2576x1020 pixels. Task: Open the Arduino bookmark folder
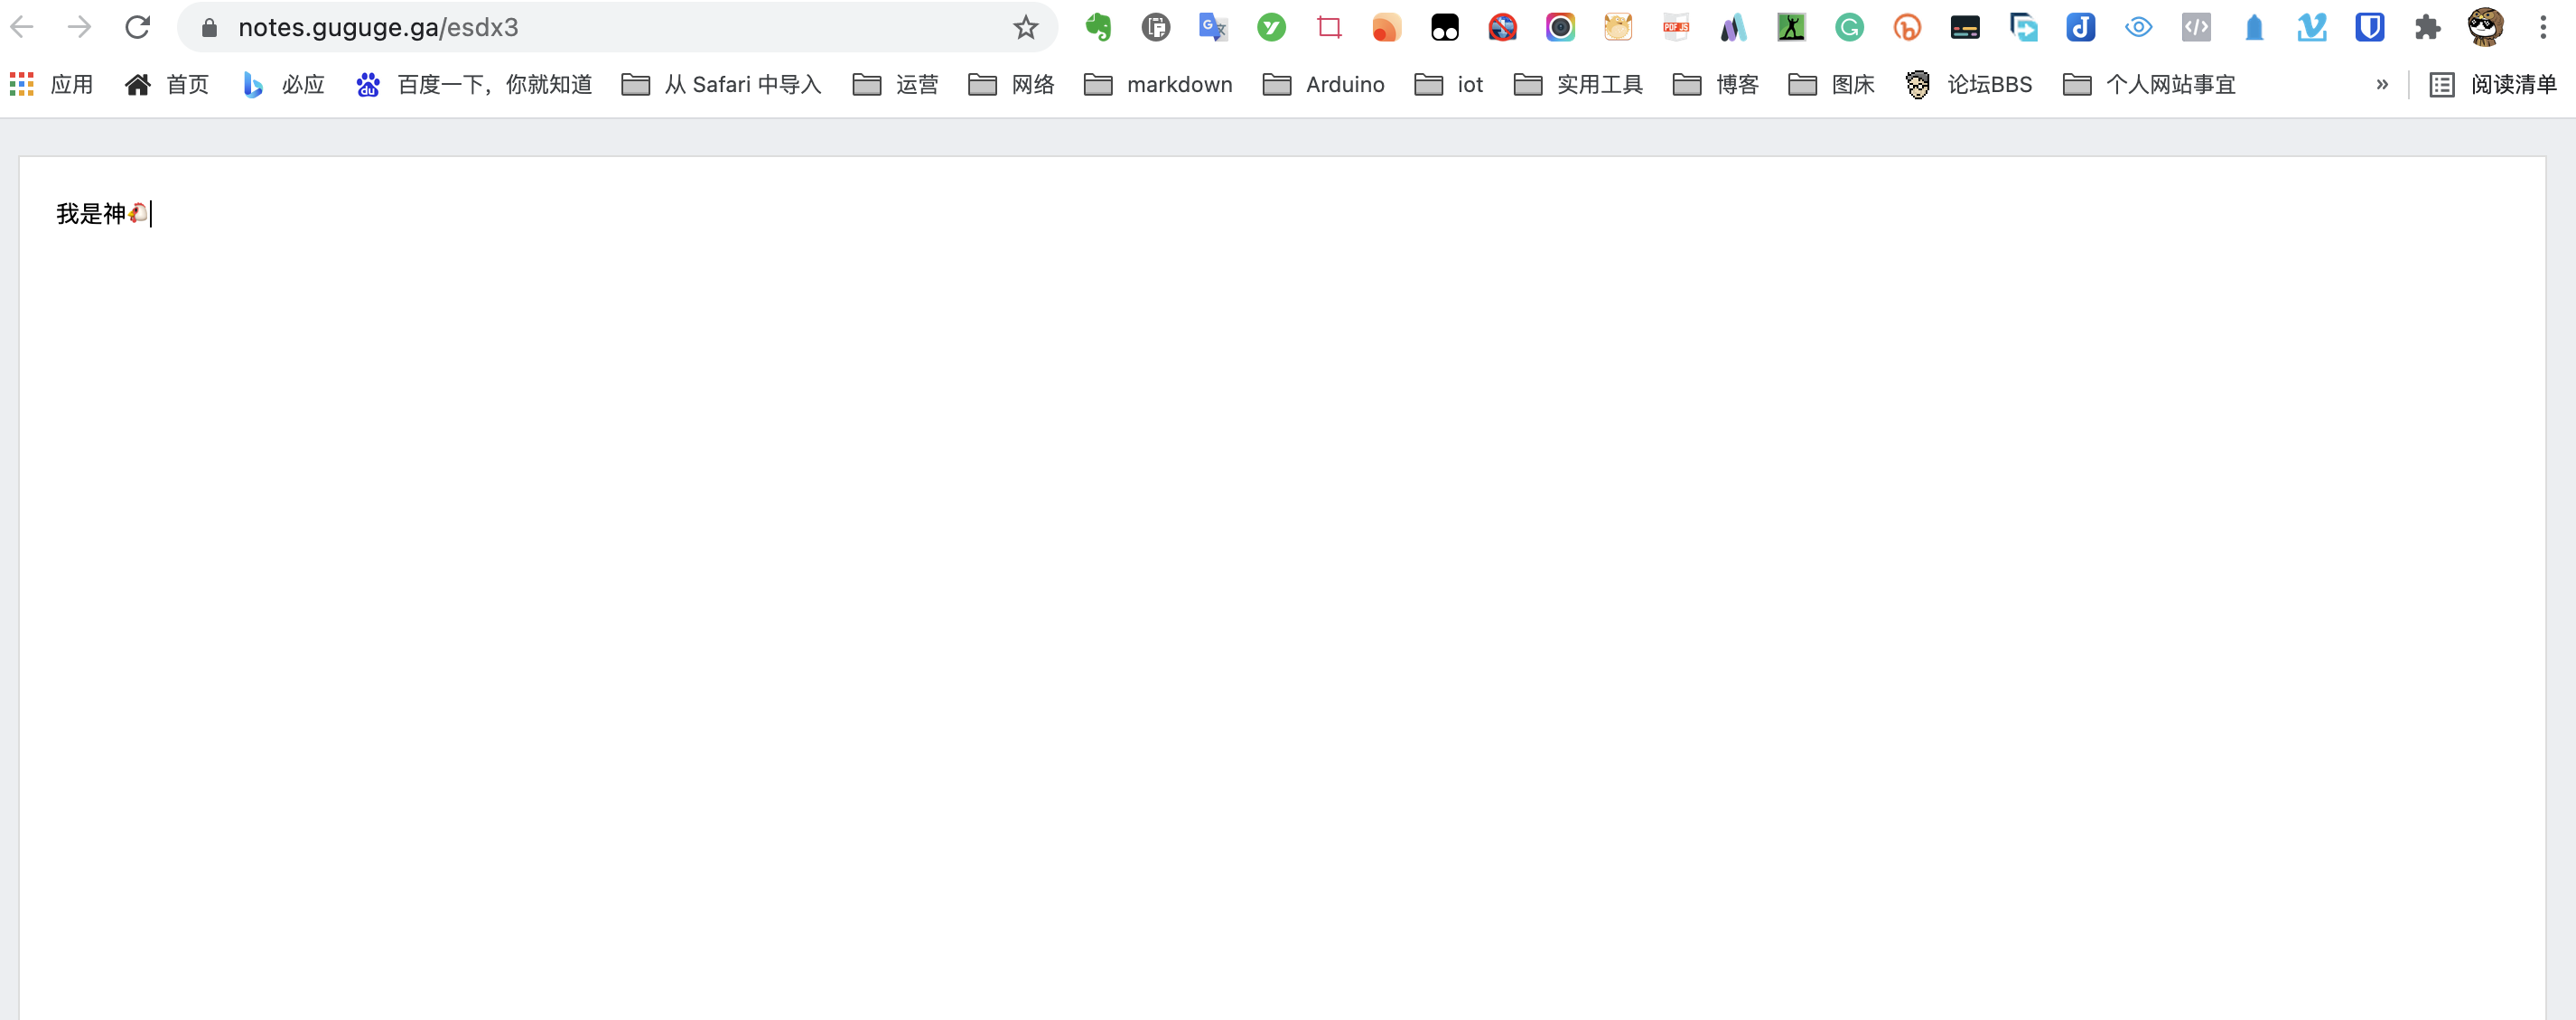pos(1323,85)
